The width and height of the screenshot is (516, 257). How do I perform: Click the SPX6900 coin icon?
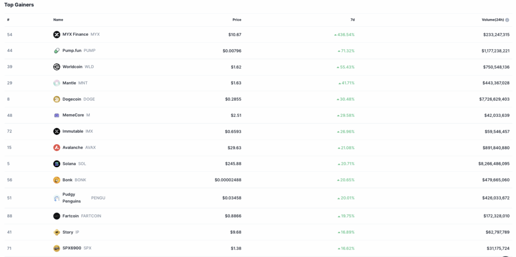pos(56,248)
